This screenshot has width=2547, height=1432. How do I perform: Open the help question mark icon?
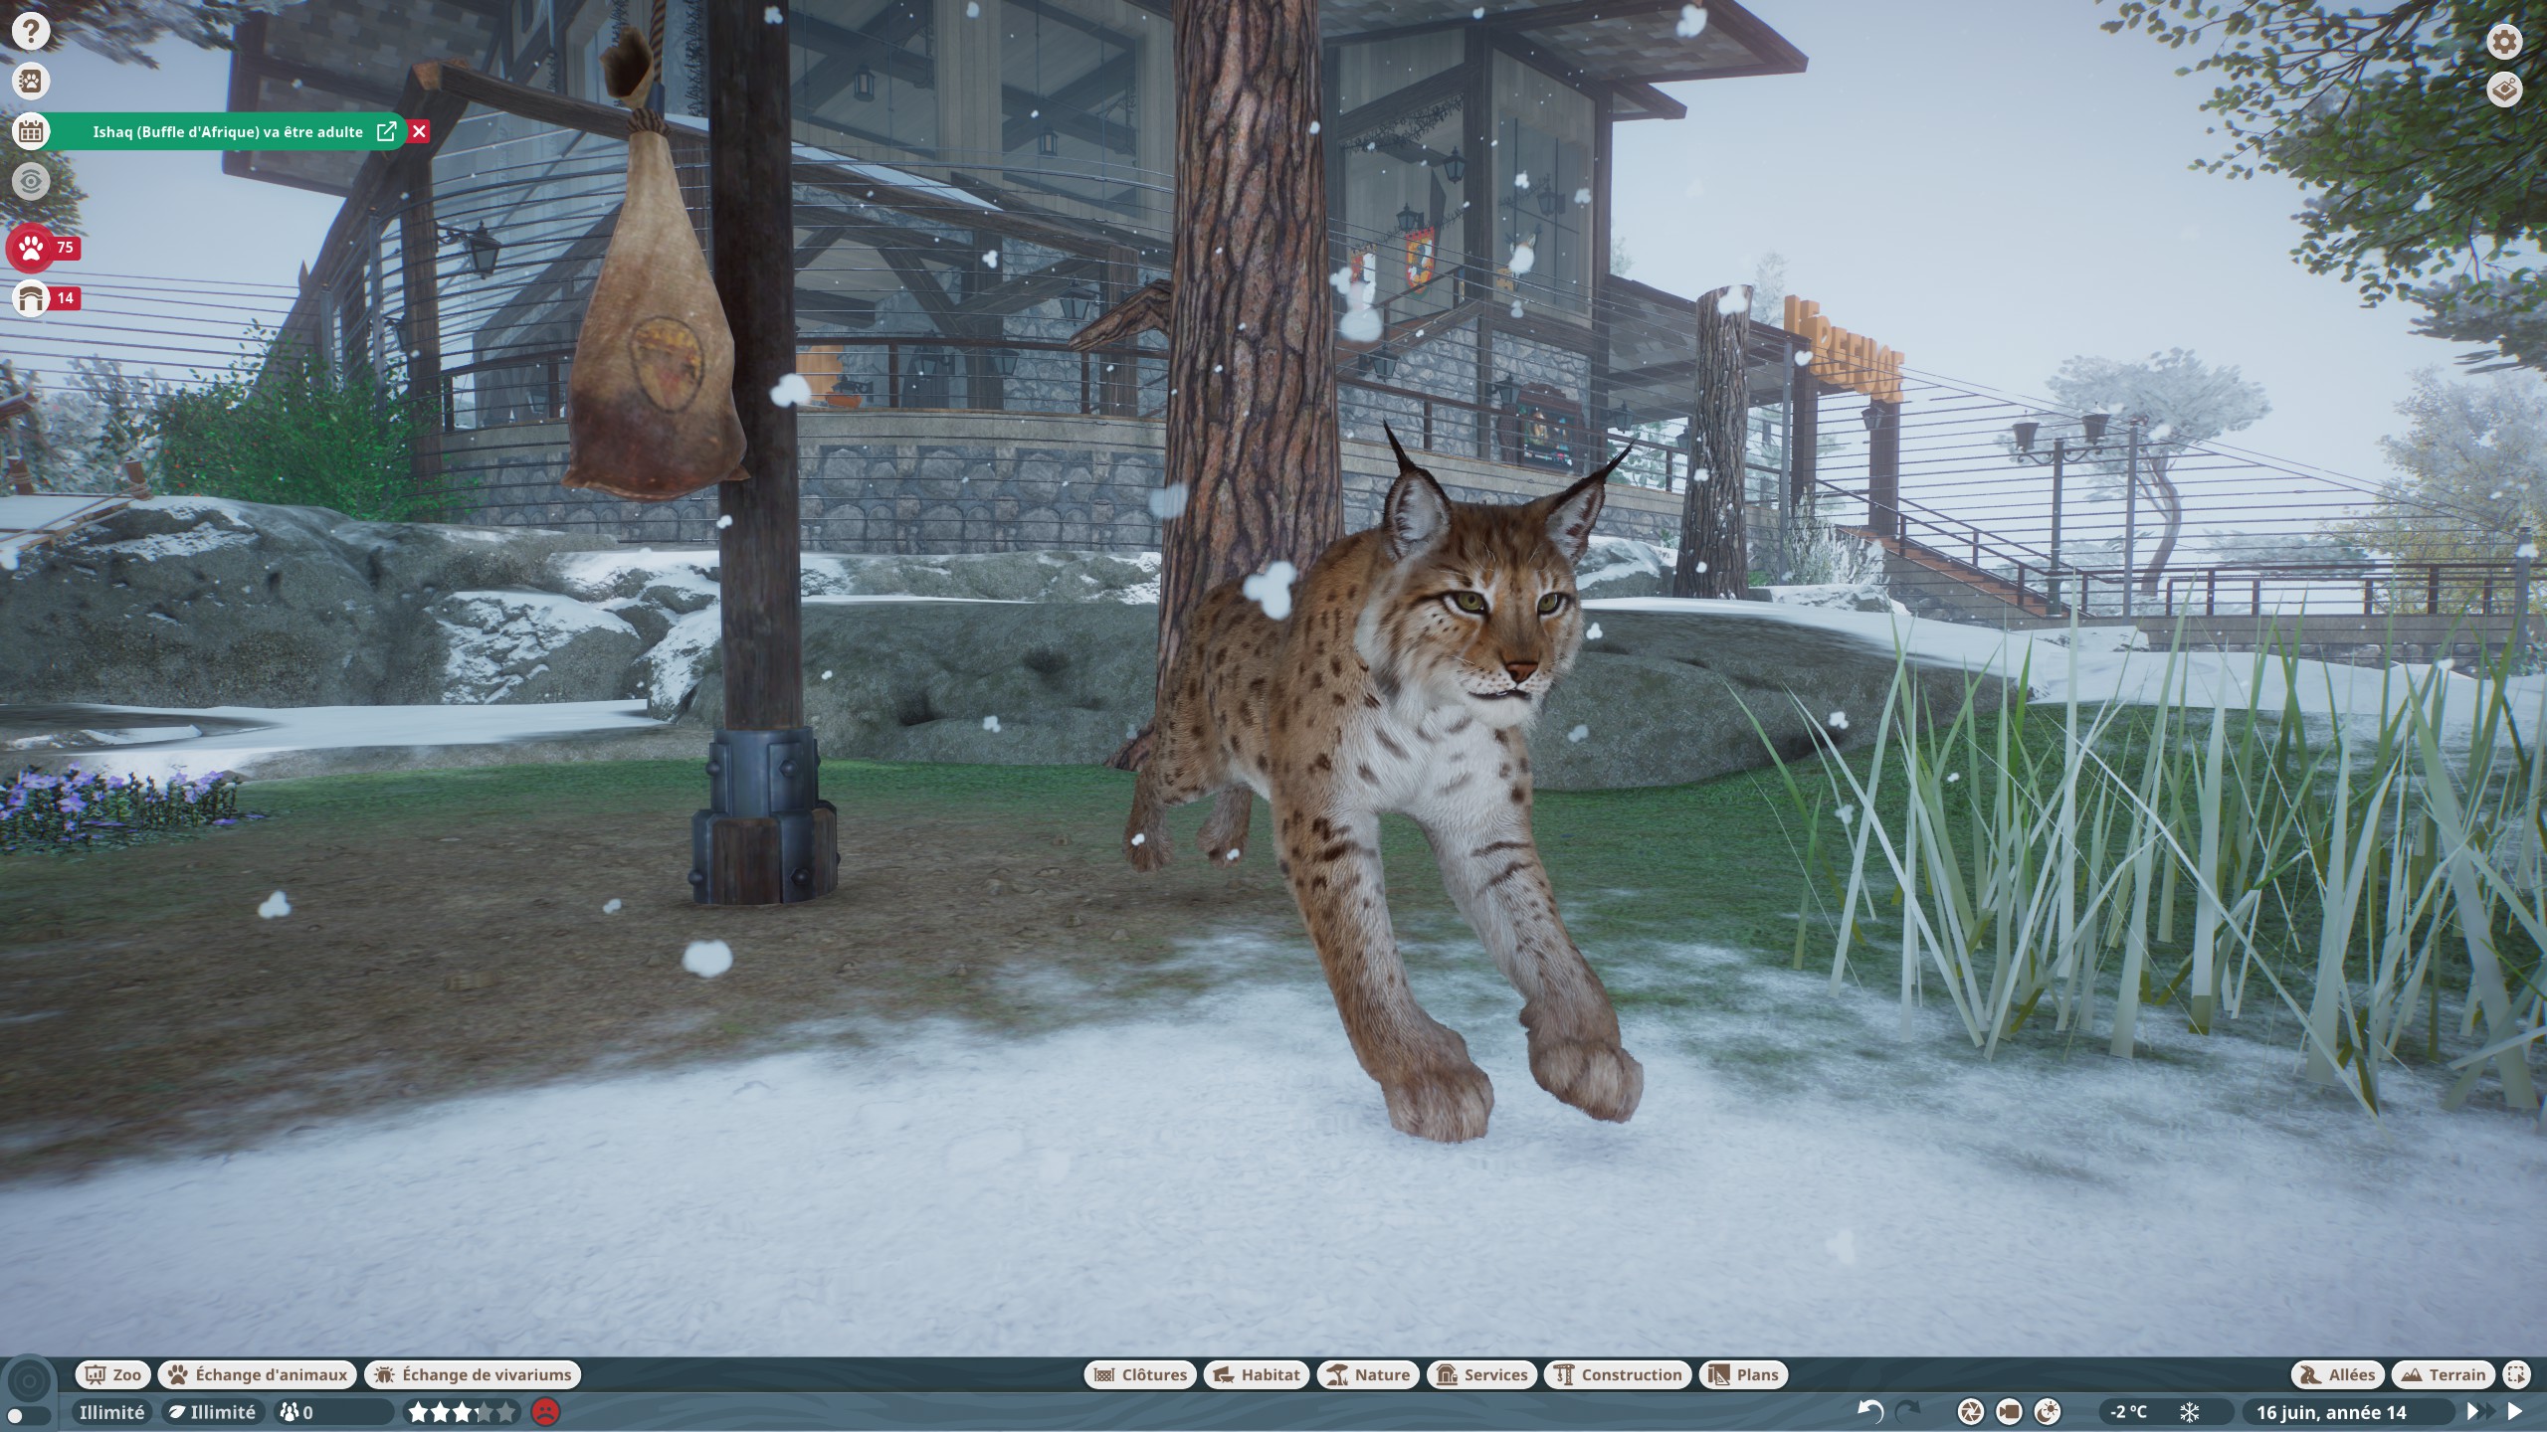coord(31,31)
